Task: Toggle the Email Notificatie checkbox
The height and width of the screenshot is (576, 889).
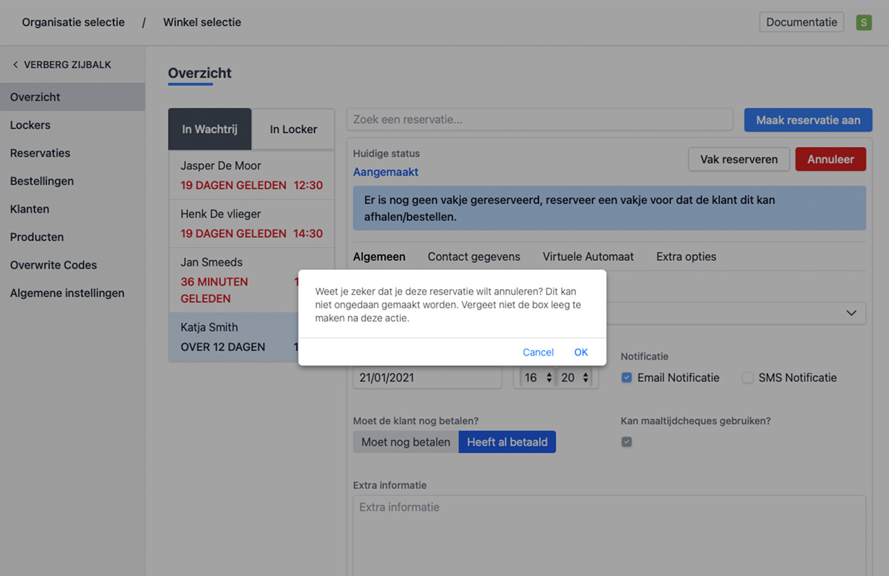Action: coord(626,378)
